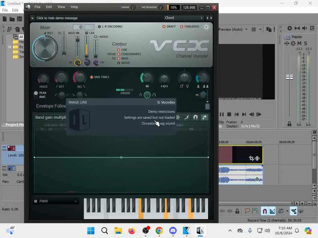Click the swap arrows icon in band editor
318x238 pixels.
pos(204,117)
